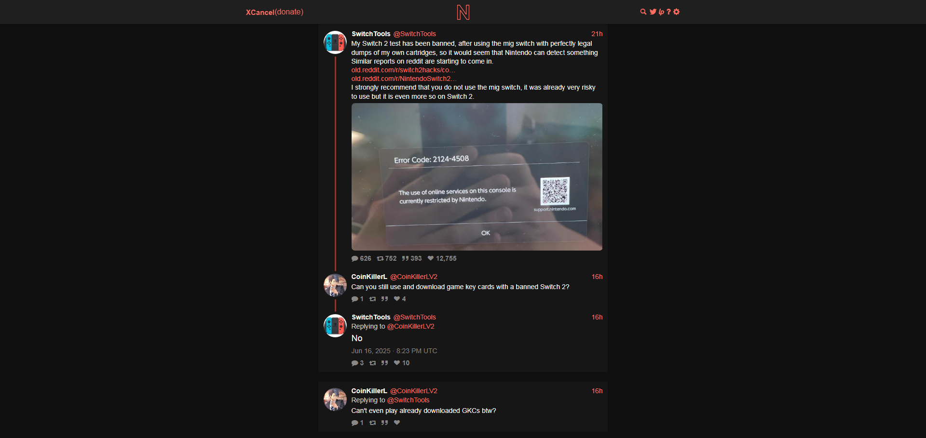
Task: Click the heart icon with 12,755 likes
Action: [431, 258]
